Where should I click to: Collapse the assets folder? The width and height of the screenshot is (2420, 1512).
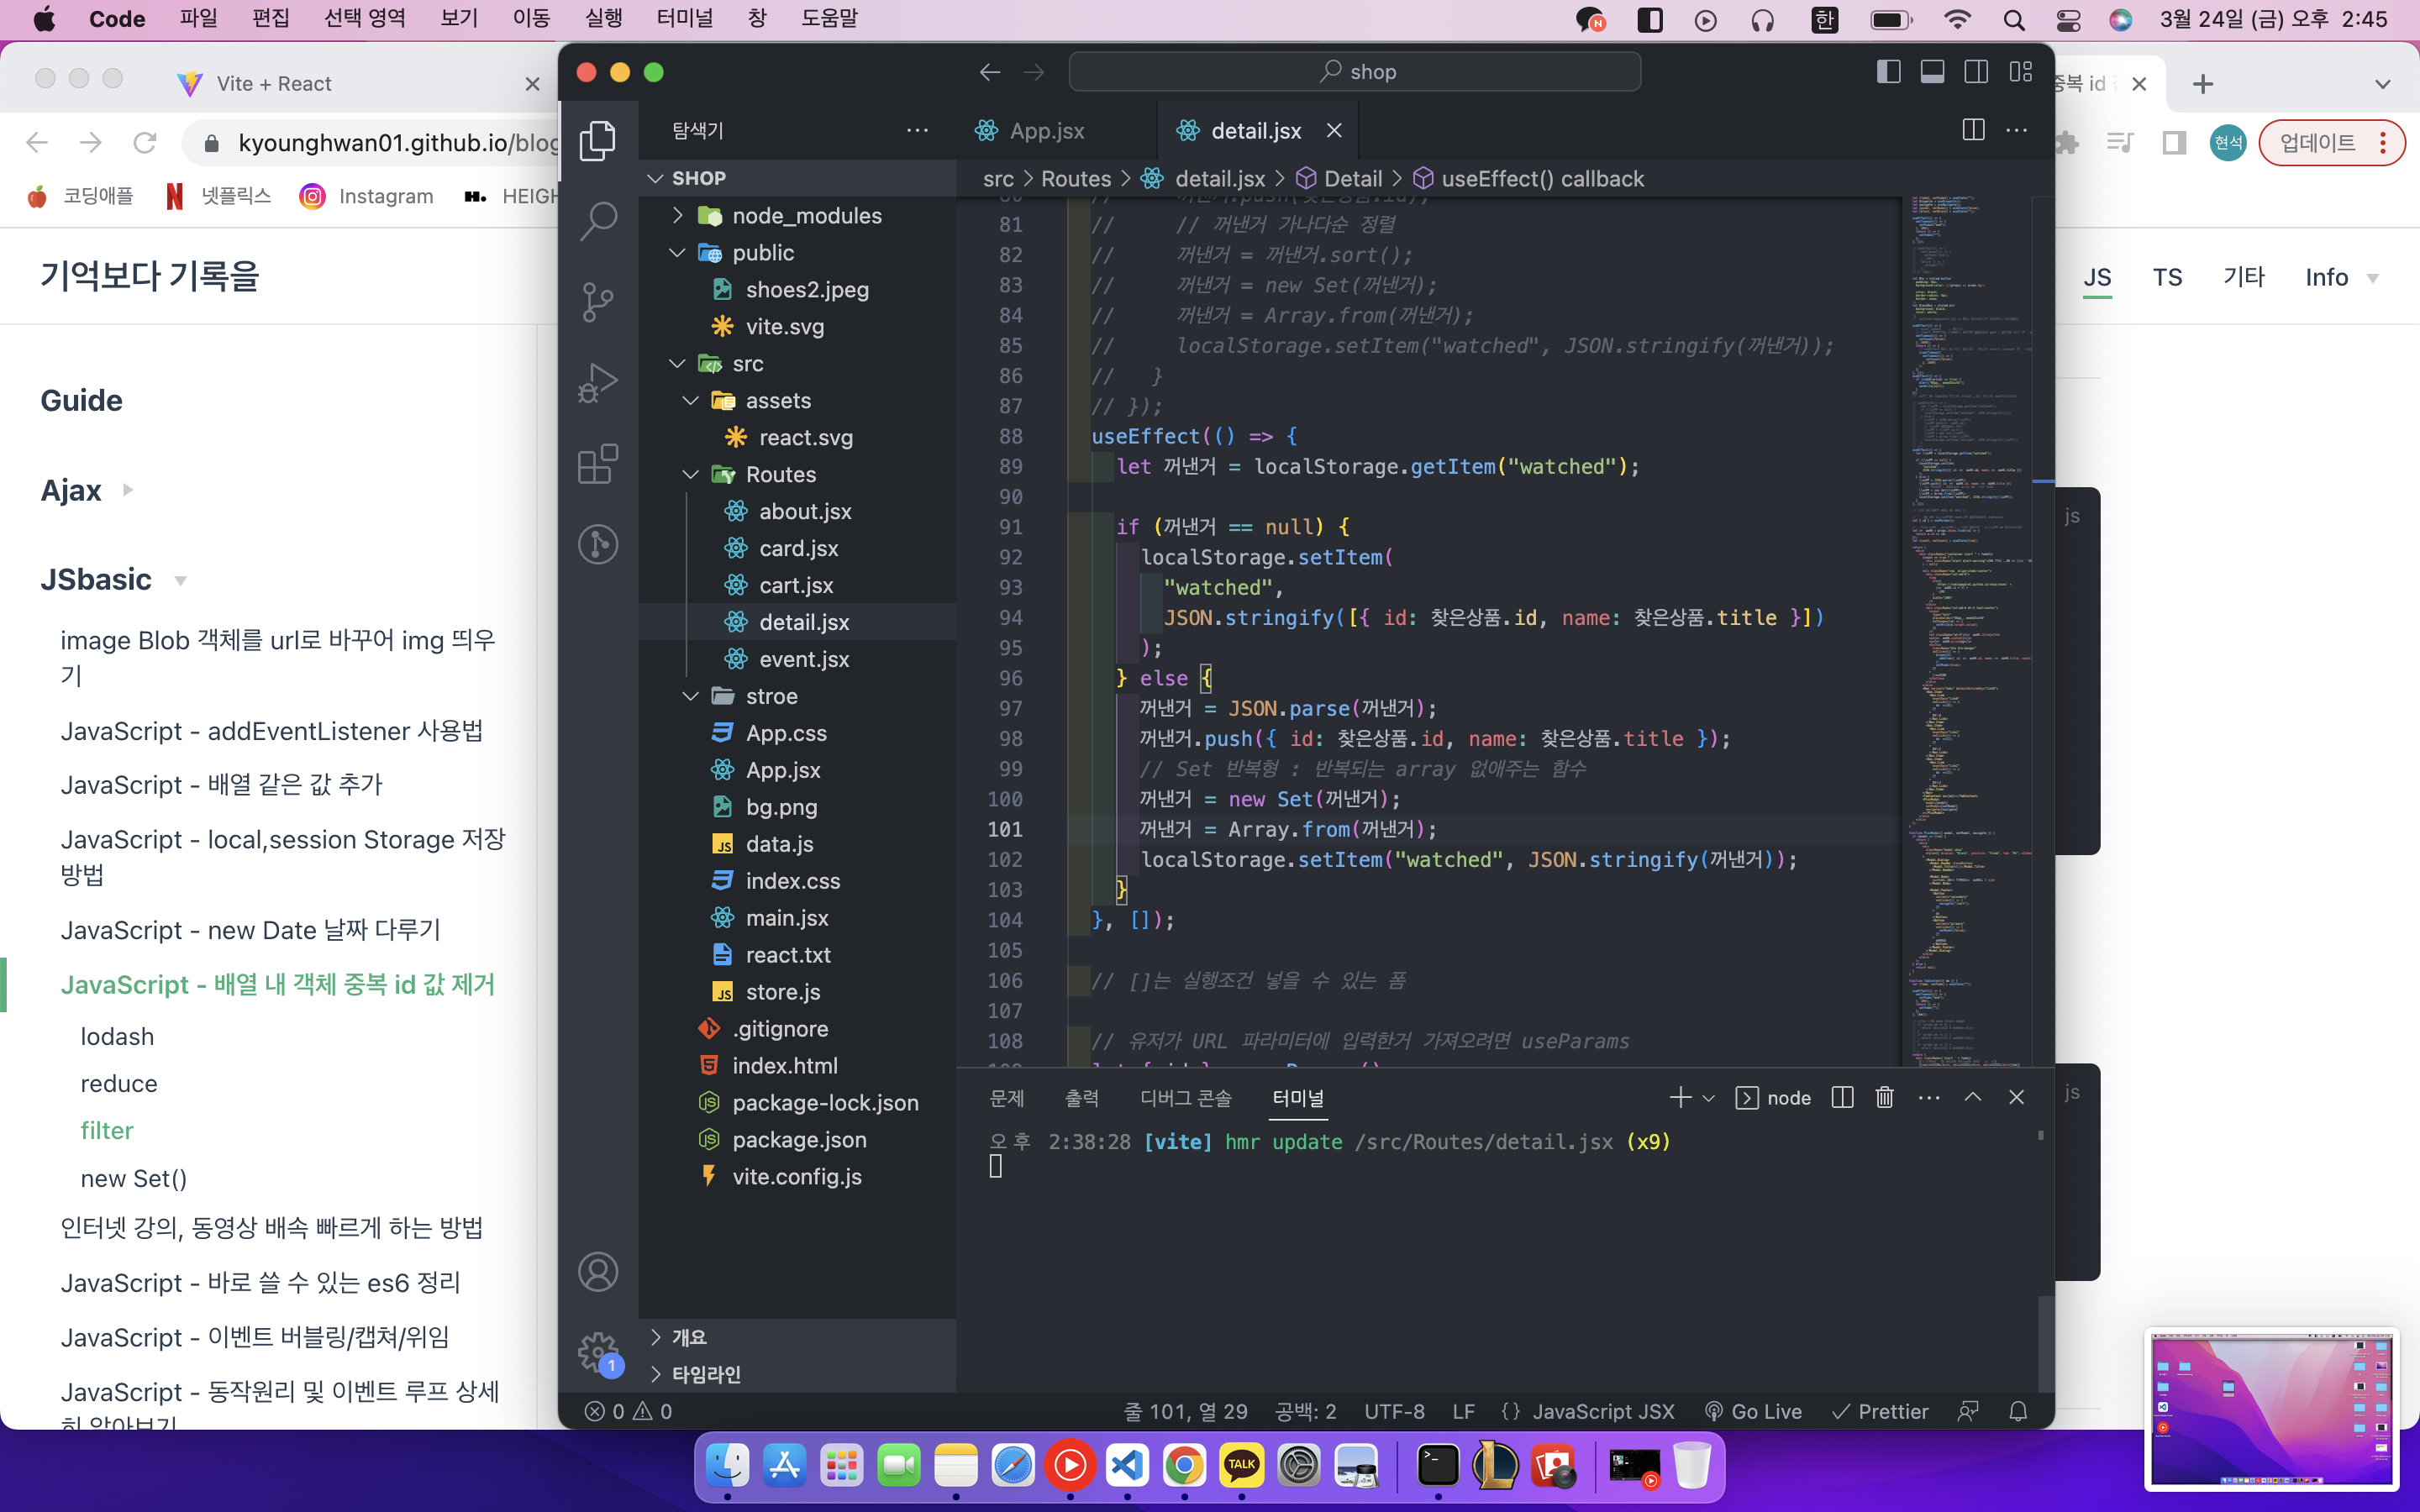[798, 401]
